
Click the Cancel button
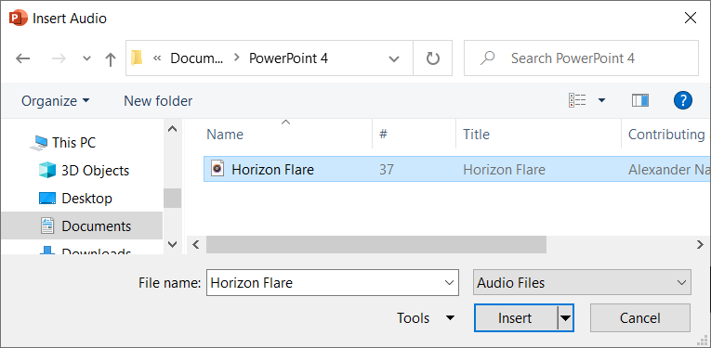640,318
